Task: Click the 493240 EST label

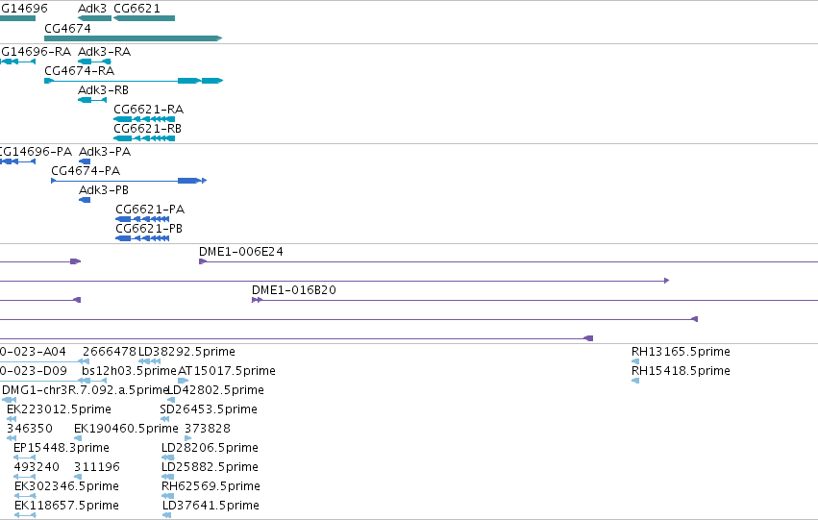Action: [37, 467]
